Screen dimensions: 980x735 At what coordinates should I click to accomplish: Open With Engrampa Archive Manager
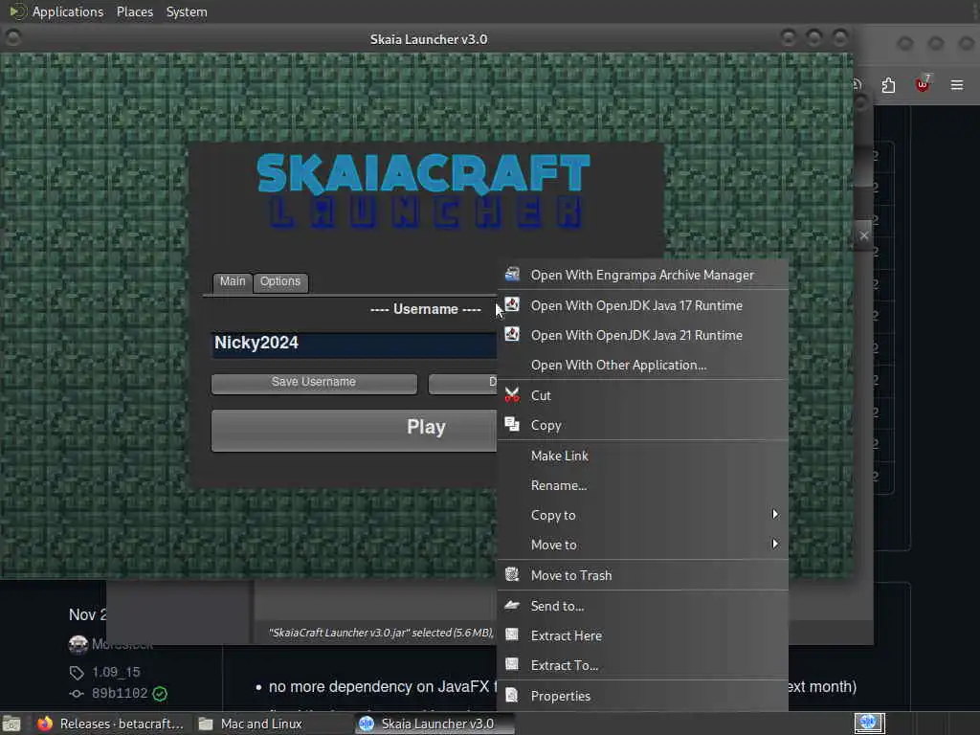pos(642,275)
